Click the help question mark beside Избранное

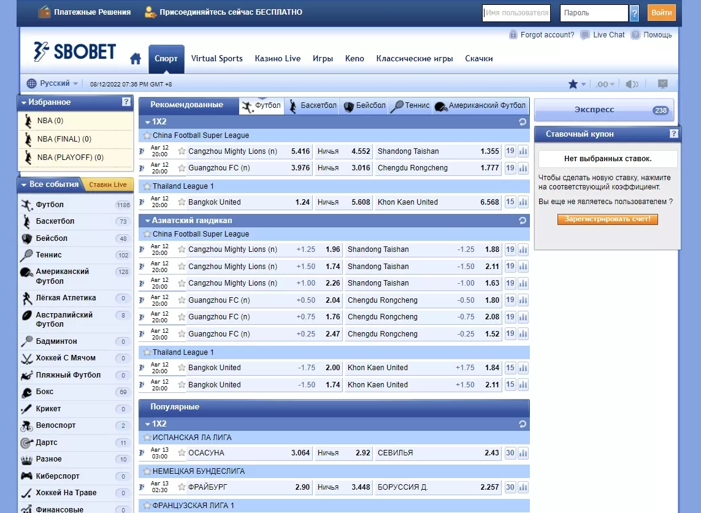point(127,102)
